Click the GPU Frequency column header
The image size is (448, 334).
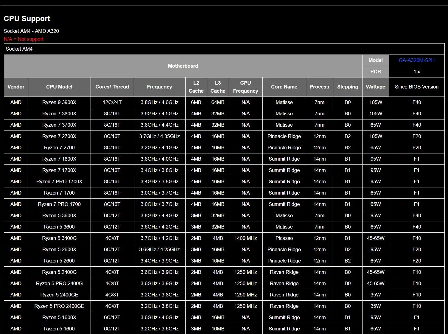[245, 87]
